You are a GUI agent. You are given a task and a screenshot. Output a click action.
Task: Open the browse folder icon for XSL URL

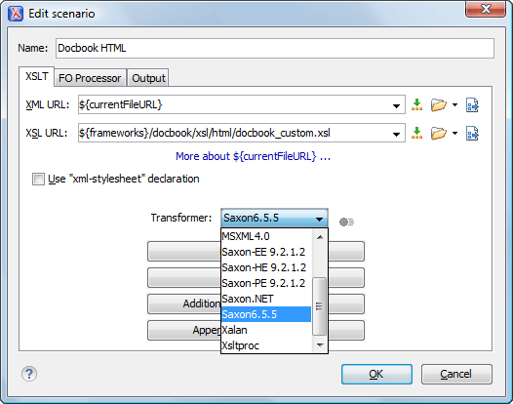439,134
